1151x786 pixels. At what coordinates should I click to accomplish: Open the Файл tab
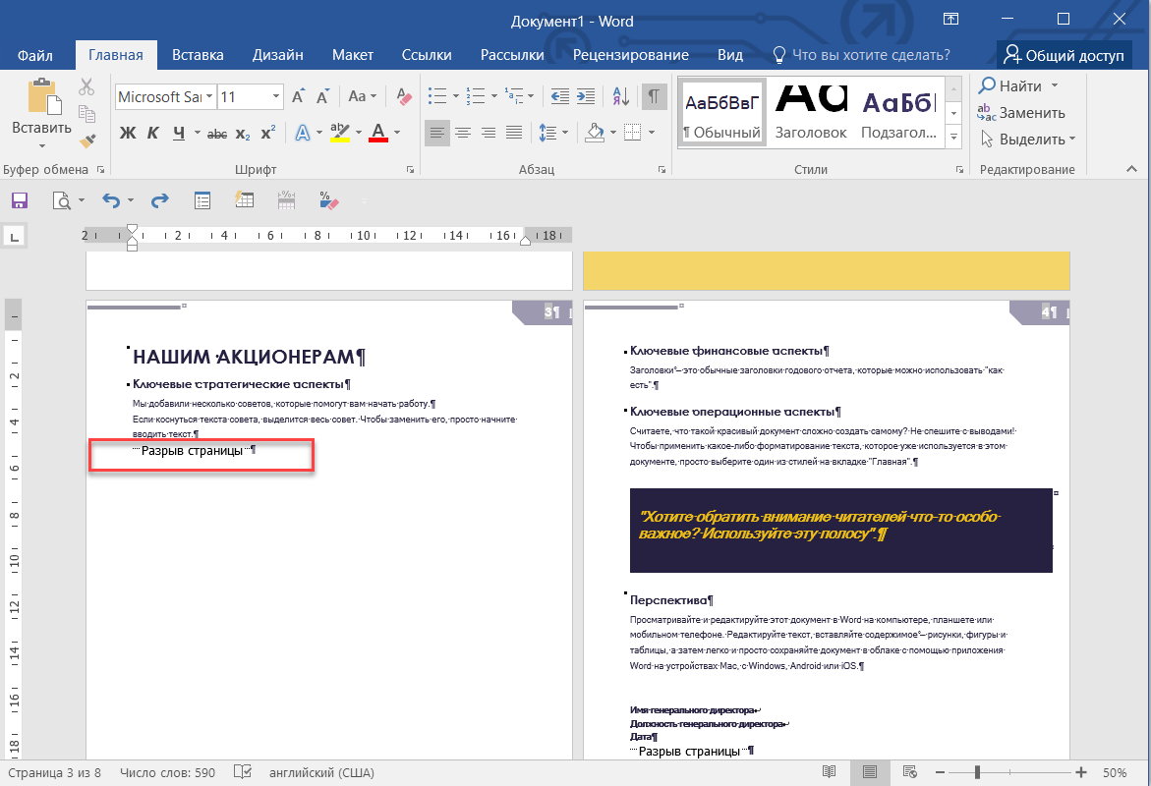[x=35, y=55]
